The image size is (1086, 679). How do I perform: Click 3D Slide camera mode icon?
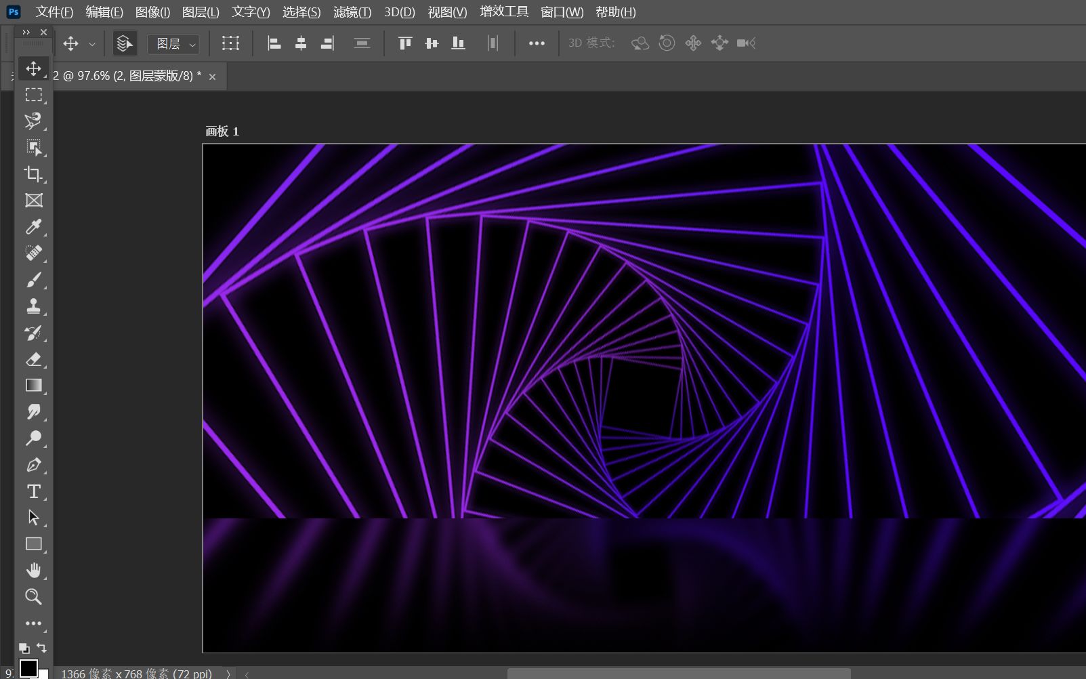719,43
